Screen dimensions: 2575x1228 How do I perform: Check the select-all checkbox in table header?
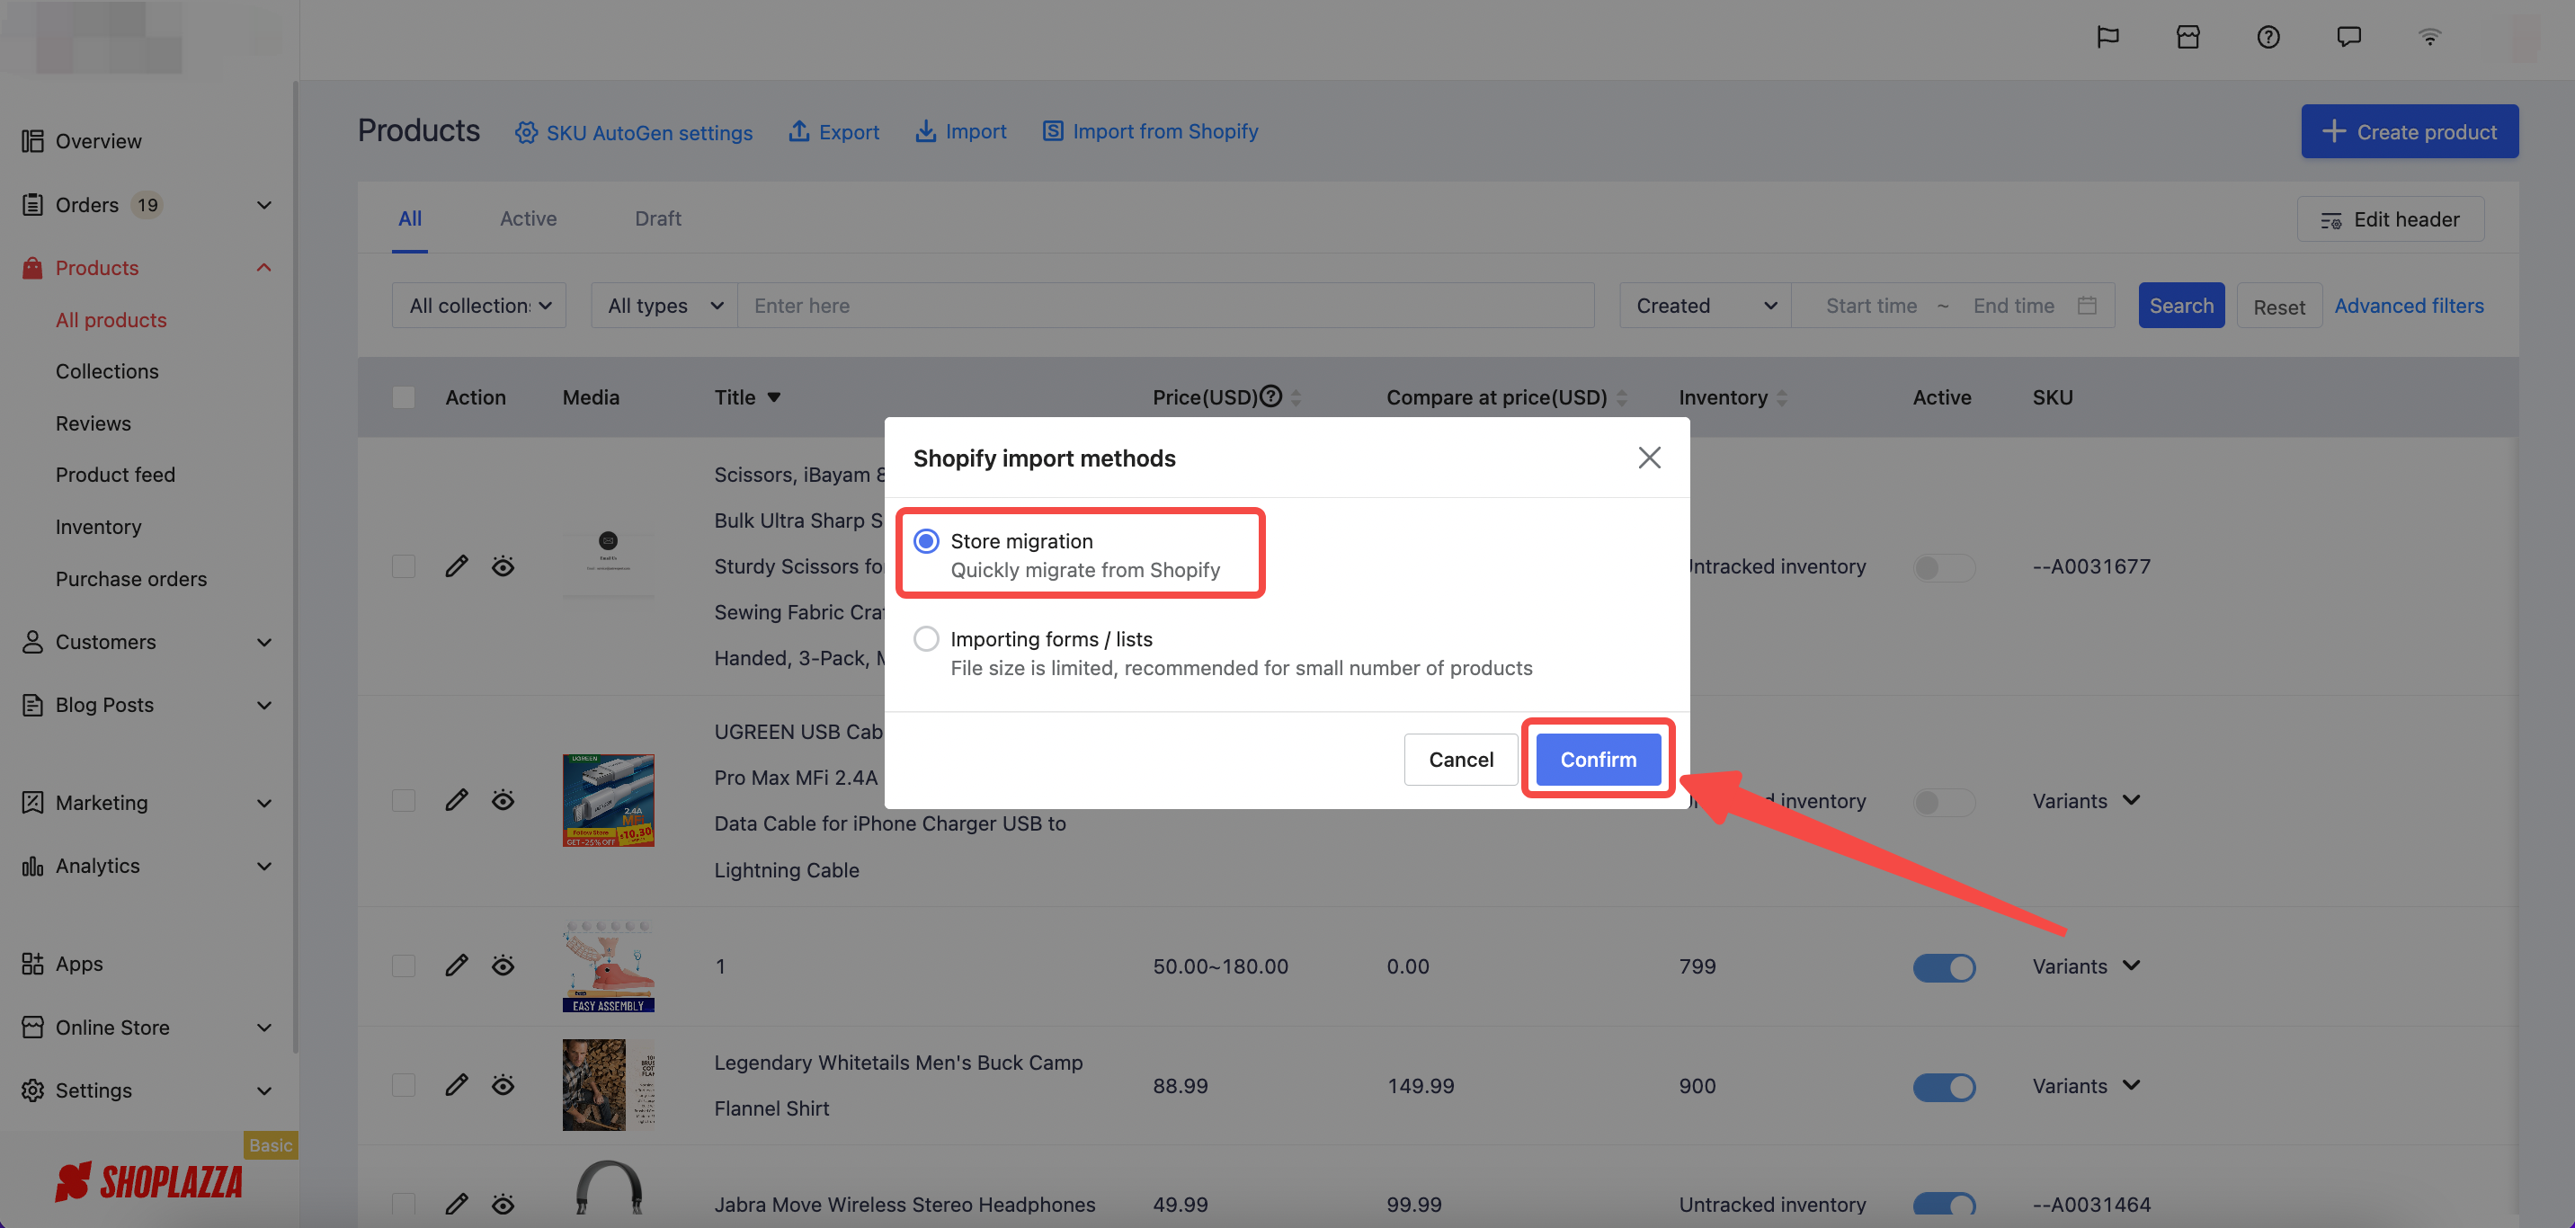click(x=404, y=397)
